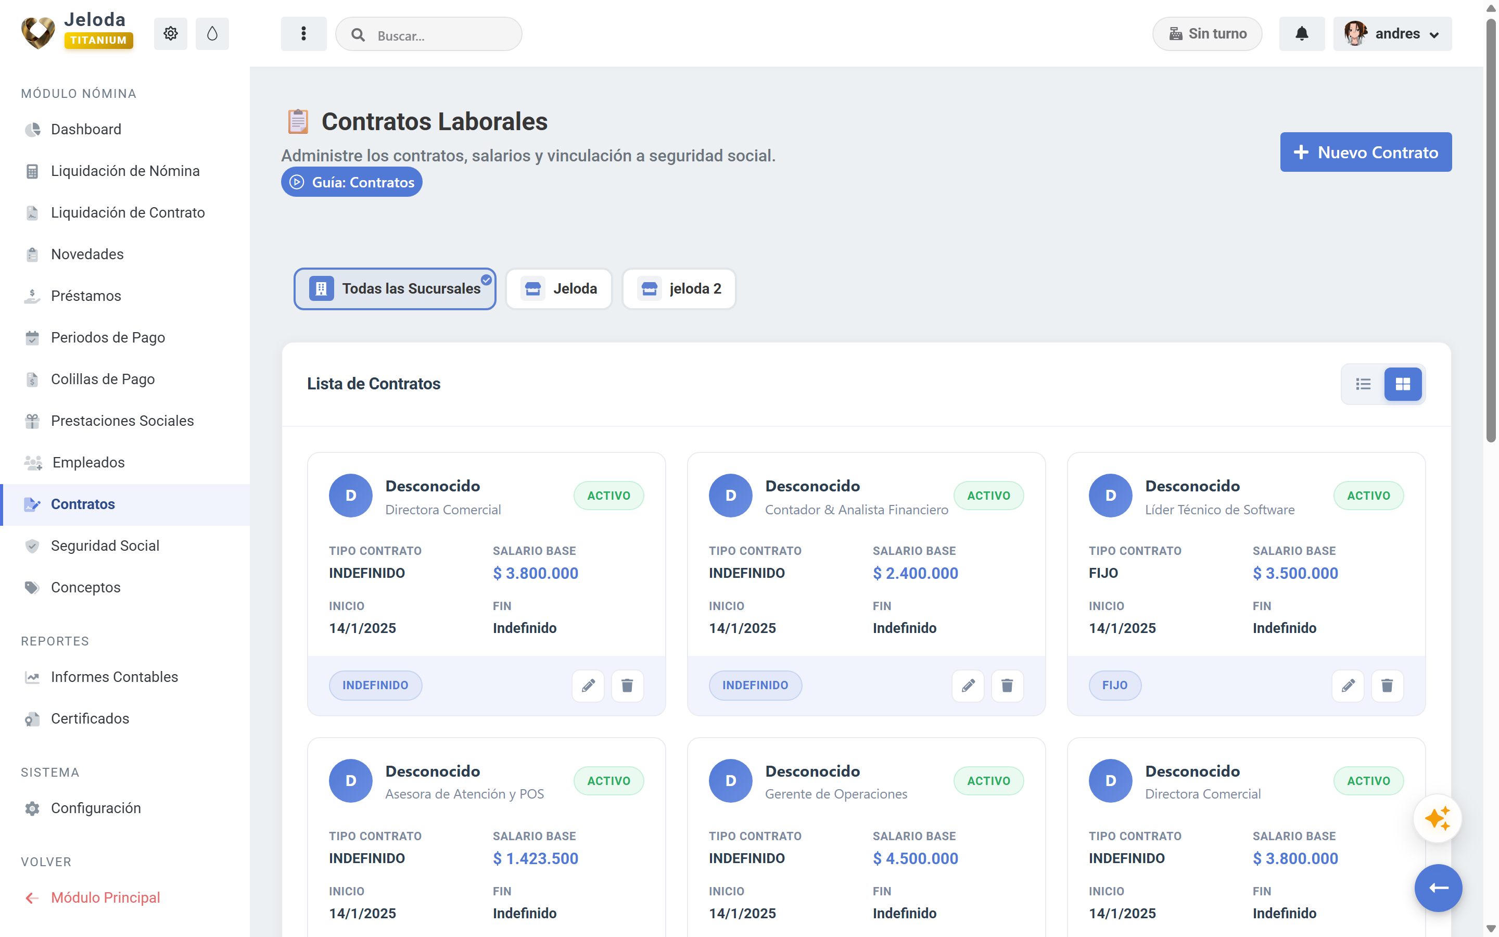
Task: Select Contratos in the sidebar
Action: click(x=126, y=504)
